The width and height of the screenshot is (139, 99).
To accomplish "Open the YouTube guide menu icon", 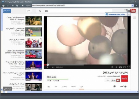I will click(x=134, y=18).
